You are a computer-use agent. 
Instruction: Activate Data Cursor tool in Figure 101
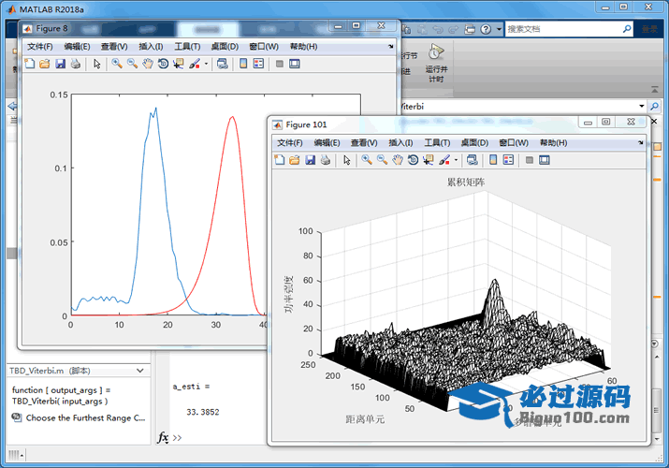point(429,160)
